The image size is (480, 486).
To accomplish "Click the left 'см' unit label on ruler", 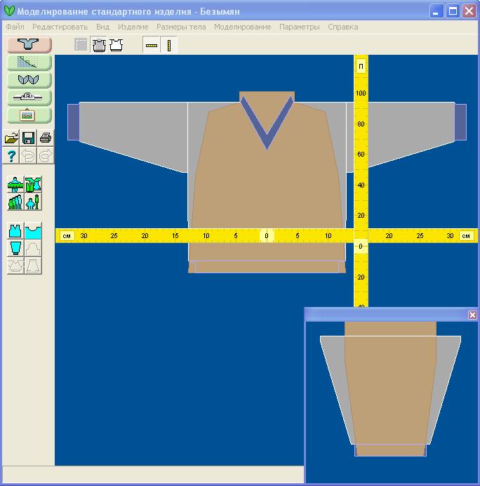I will (67, 236).
